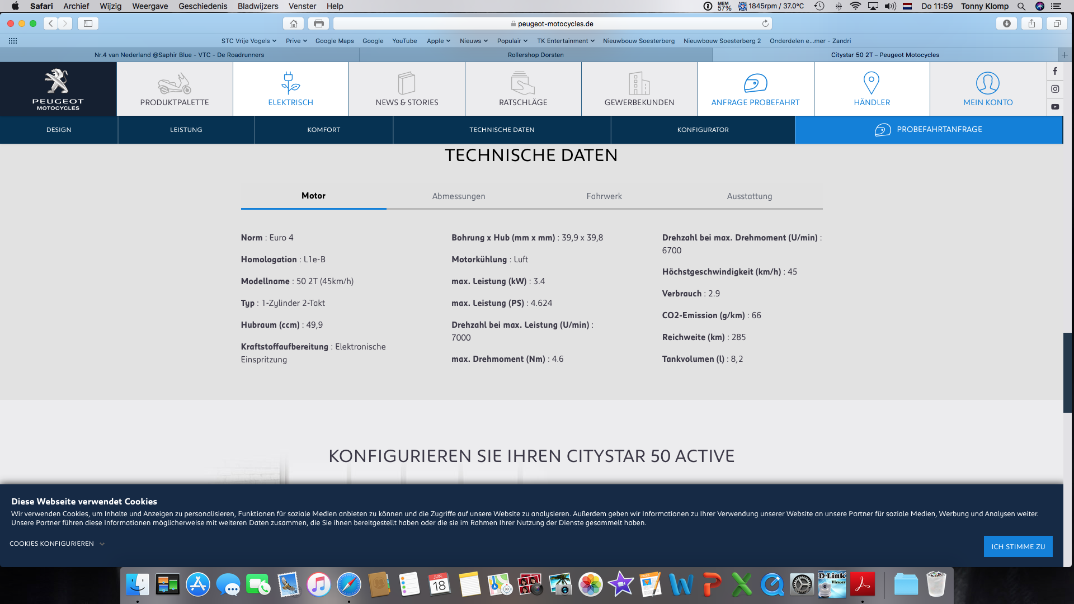Viewport: 1074px width, 604px height.
Task: Open the Safari share menu
Action: coord(1031,23)
